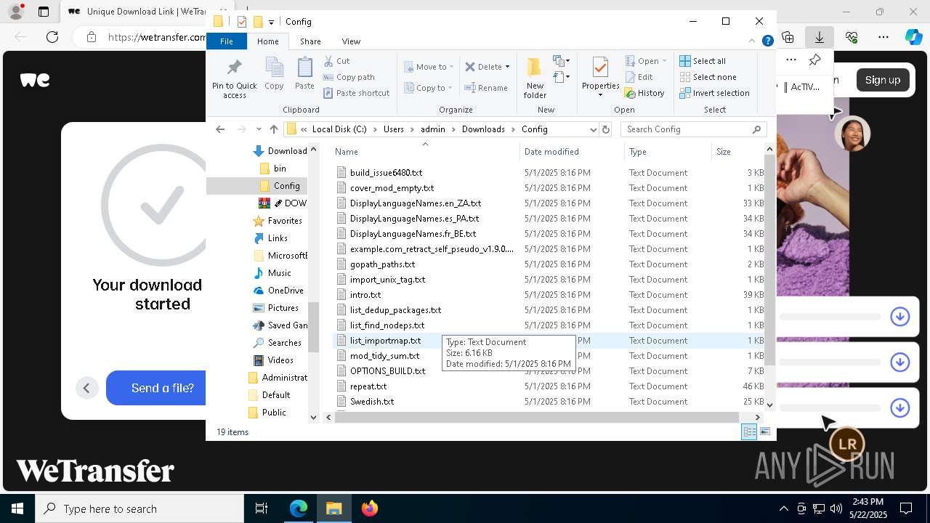Switch to Details view icon in status bar
Viewport: 930px width, 523px height.
(x=749, y=432)
